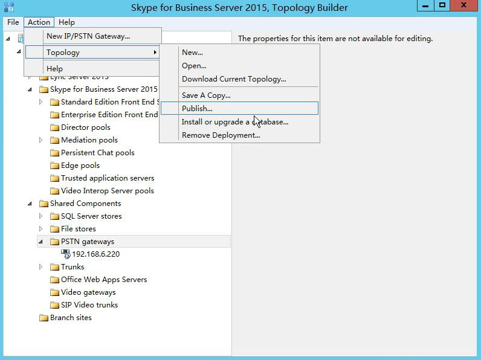Click the Enterprise Edition Front End folder icon
481x360 pixels.
(54, 115)
